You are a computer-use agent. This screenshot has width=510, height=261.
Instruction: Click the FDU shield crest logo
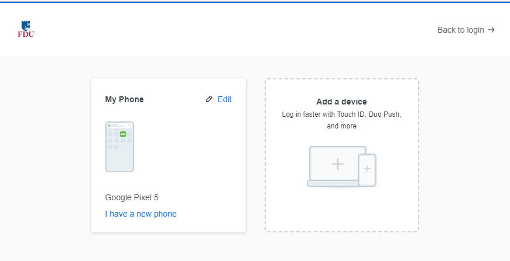pos(26,26)
